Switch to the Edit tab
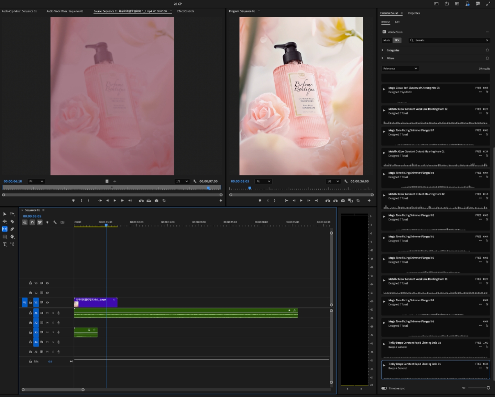This screenshot has height=397, width=495. coord(397,22)
